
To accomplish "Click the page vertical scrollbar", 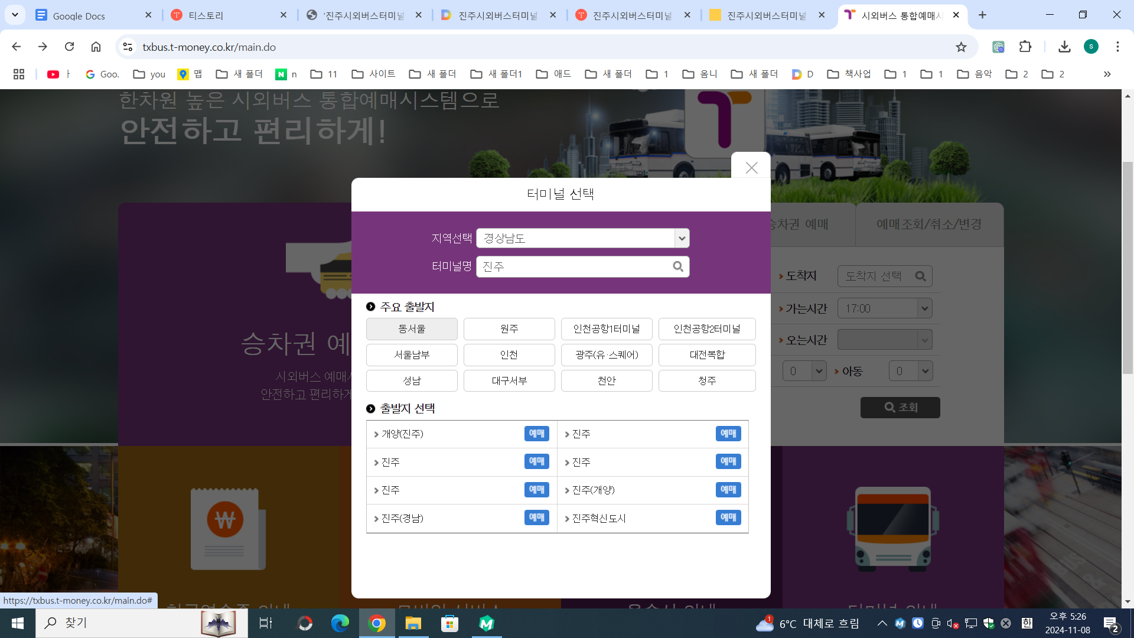I will 1128,266.
